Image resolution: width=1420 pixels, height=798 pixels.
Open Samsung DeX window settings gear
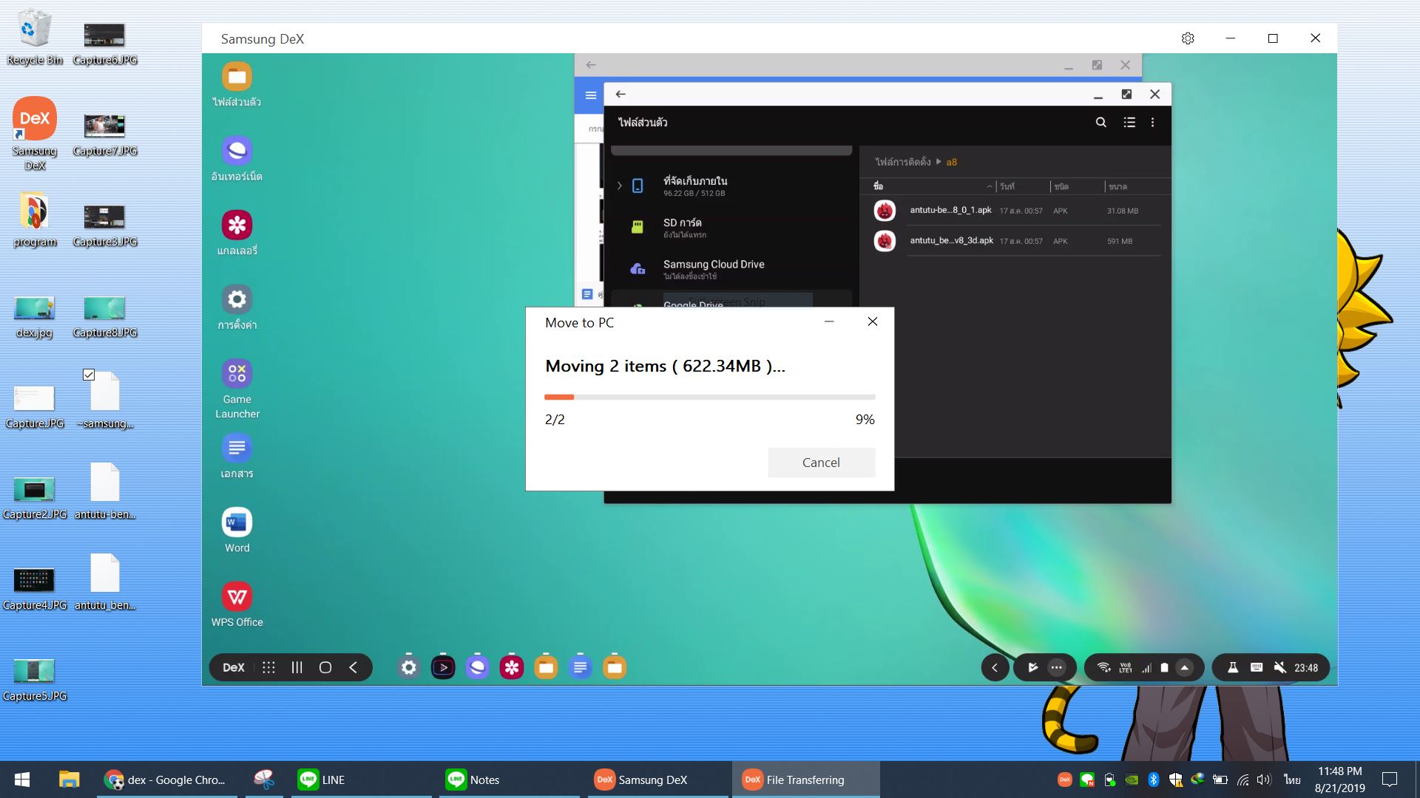click(x=1188, y=38)
